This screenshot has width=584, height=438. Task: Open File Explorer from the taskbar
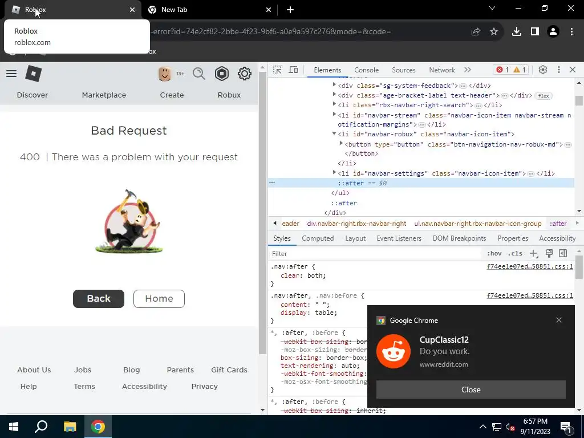point(70,427)
